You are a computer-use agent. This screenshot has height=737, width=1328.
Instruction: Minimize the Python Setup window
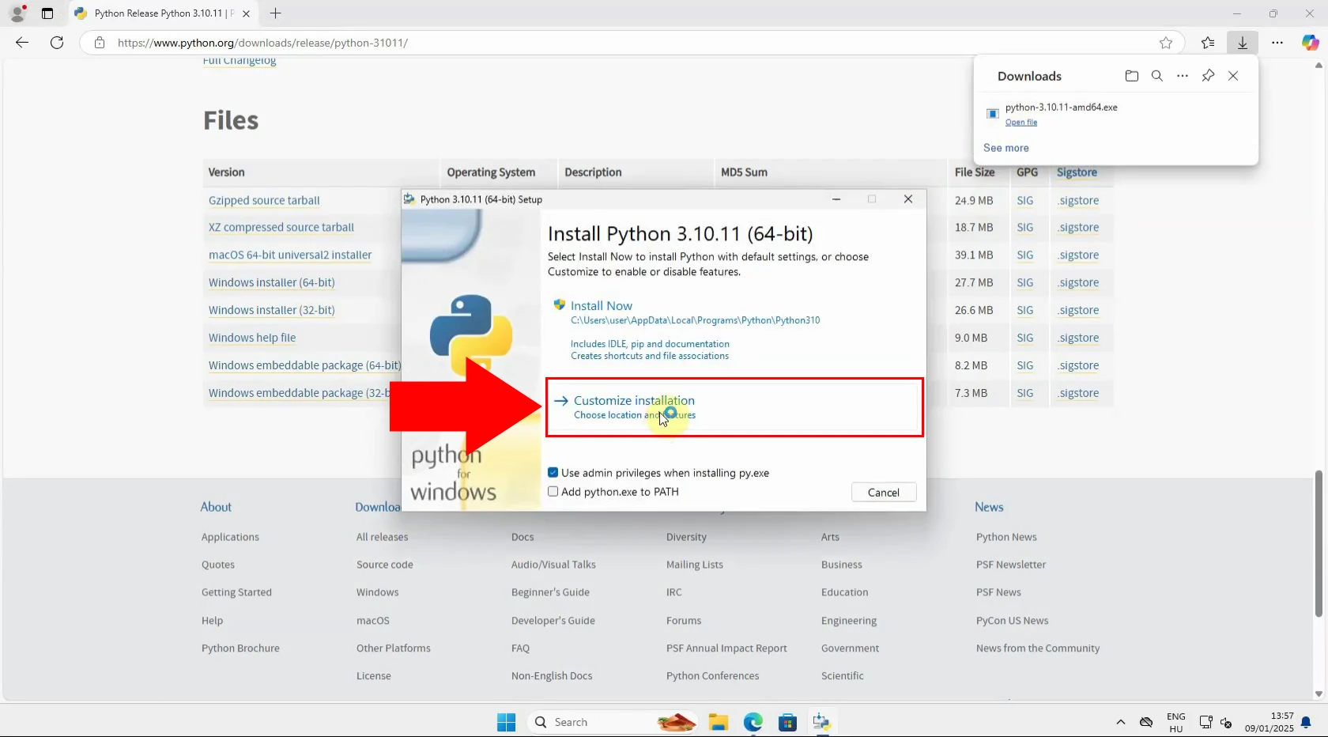836,199
